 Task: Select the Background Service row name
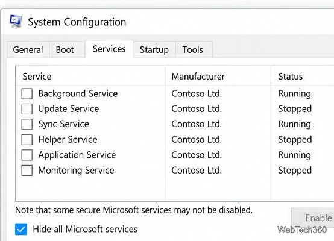pos(78,93)
